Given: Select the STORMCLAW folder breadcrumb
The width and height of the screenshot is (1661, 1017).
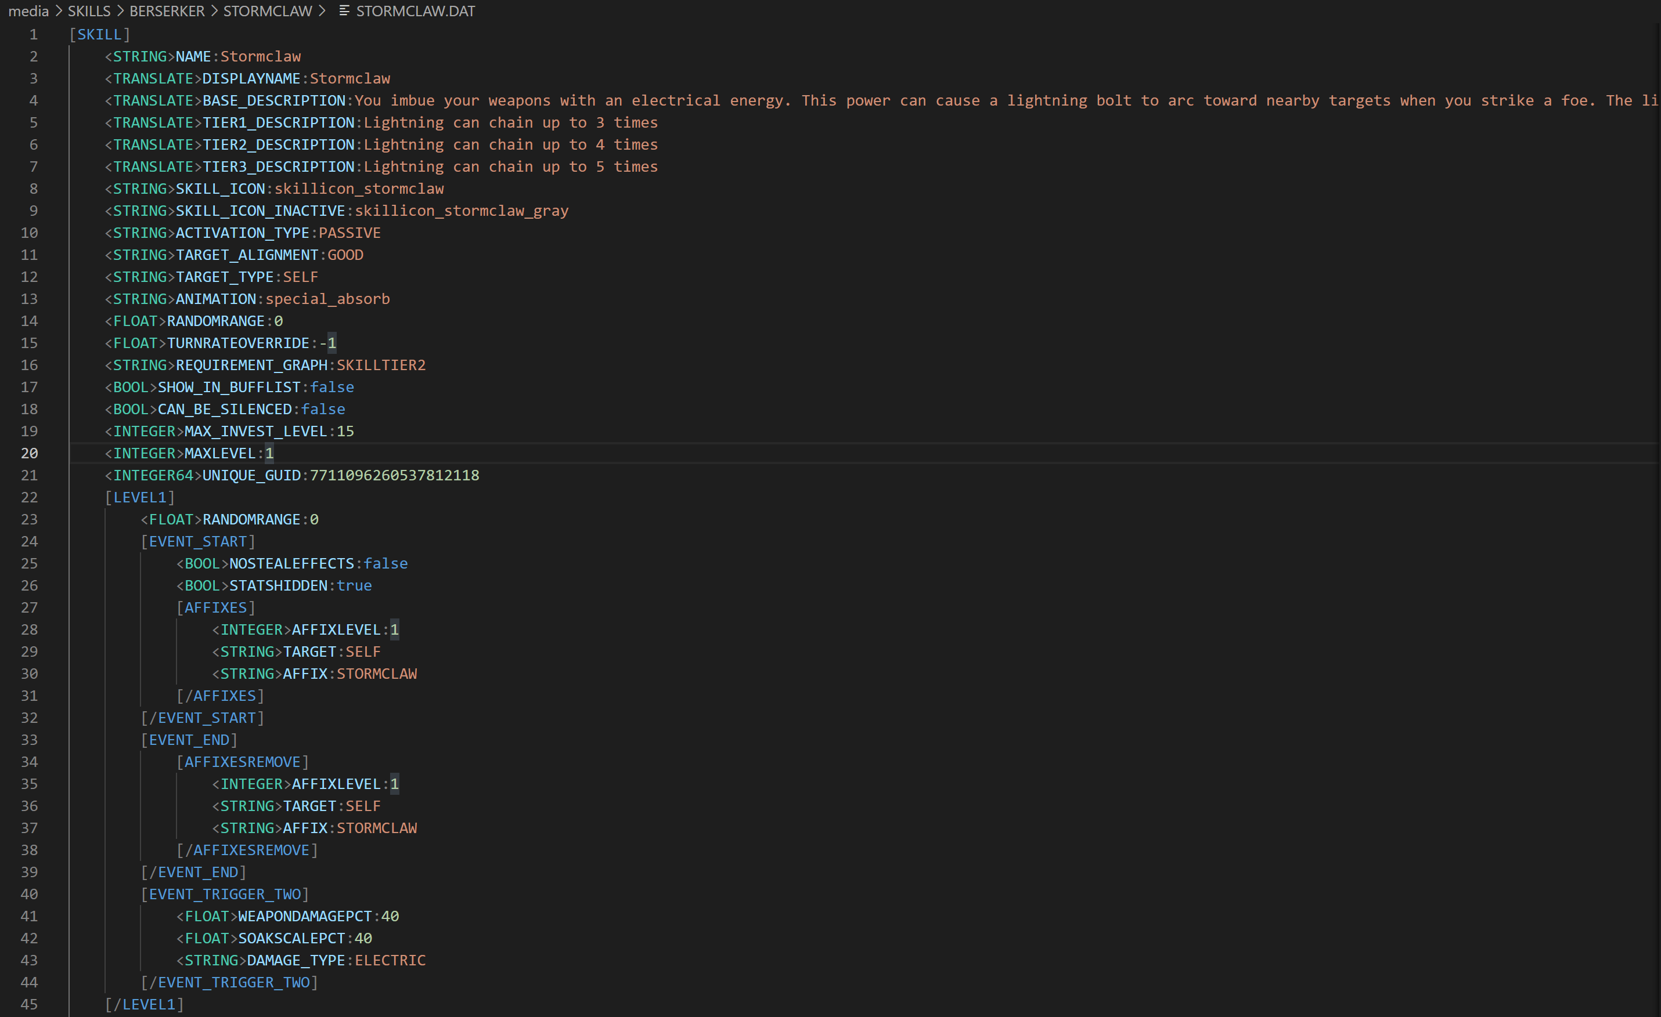Looking at the screenshot, I should tap(268, 11).
